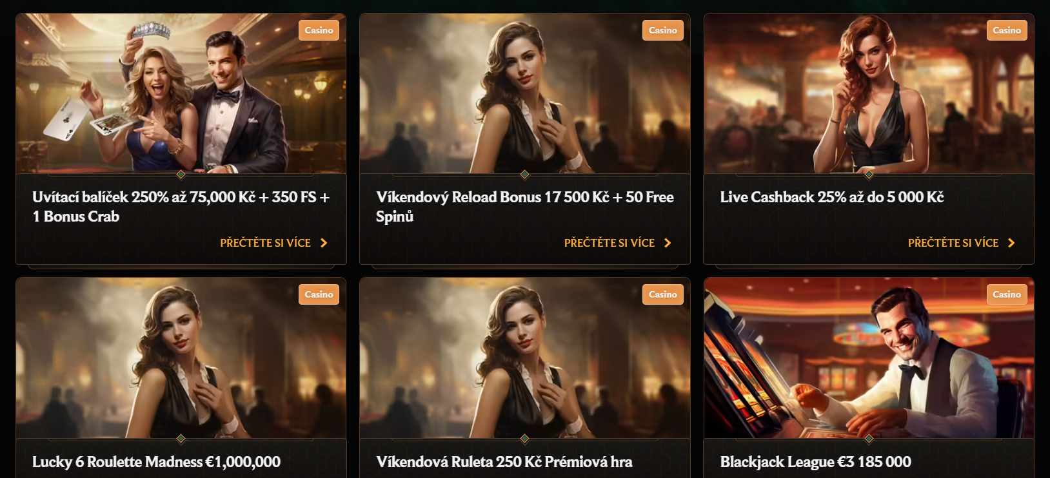Click chevron arrow on Víkendový Reload Bonus card
The height and width of the screenshot is (478, 1050).
pos(668,243)
